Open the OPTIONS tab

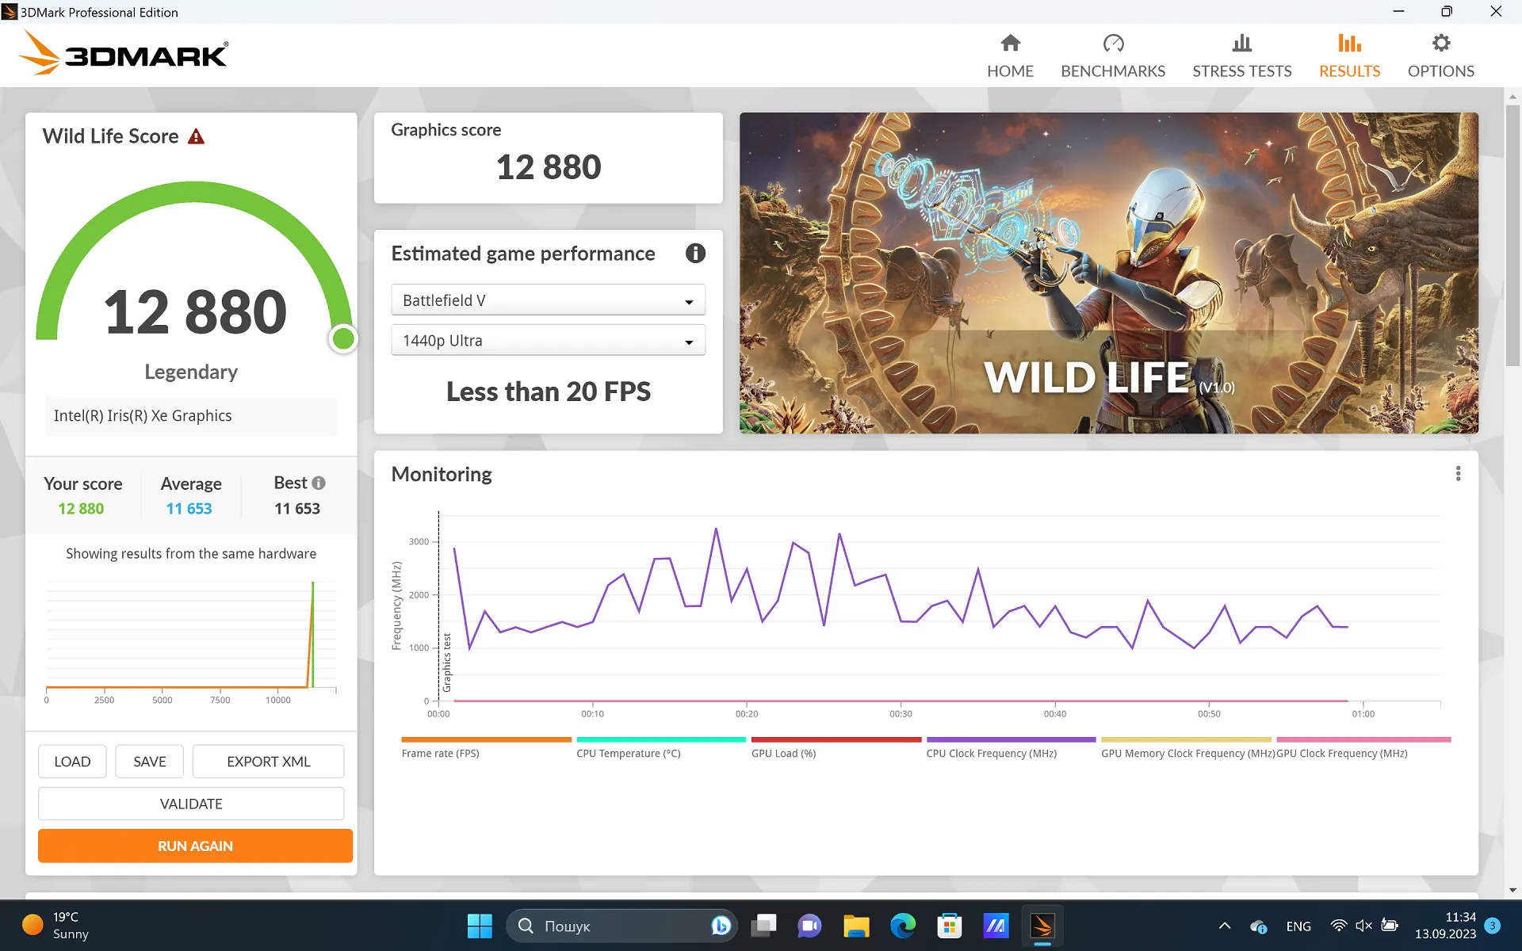[x=1440, y=56]
